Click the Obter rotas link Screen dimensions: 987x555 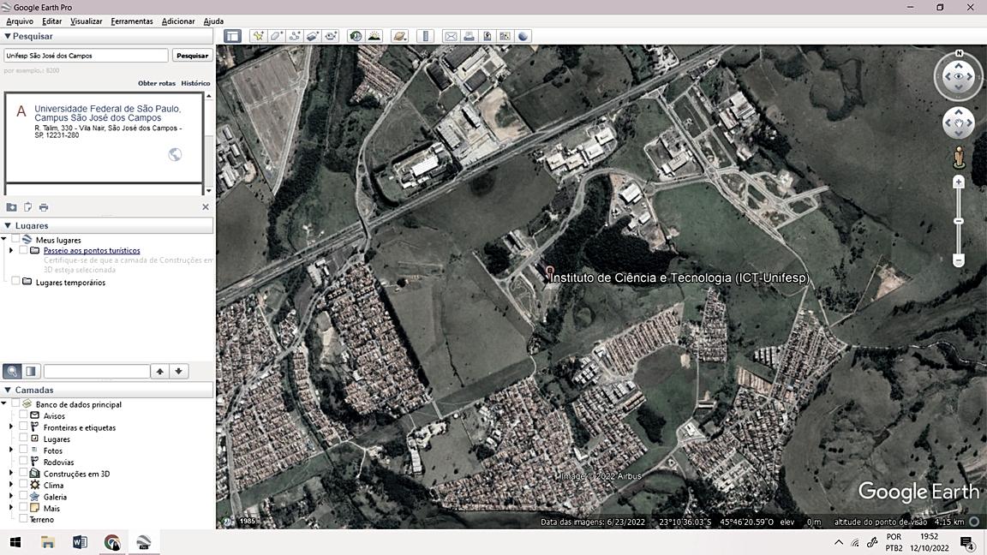click(157, 83)
